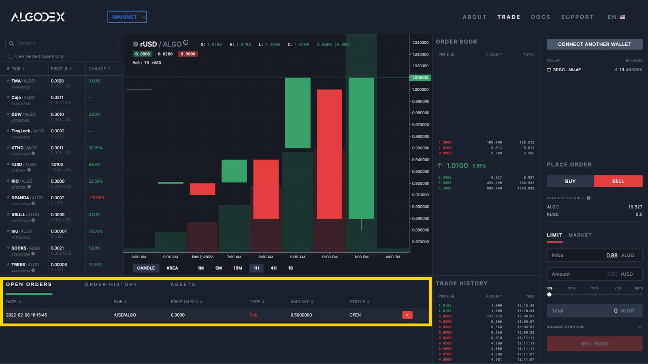This screenshot has width=648, height=364.
Task: Choose the SELL order side
Action: tap(618, 181)
